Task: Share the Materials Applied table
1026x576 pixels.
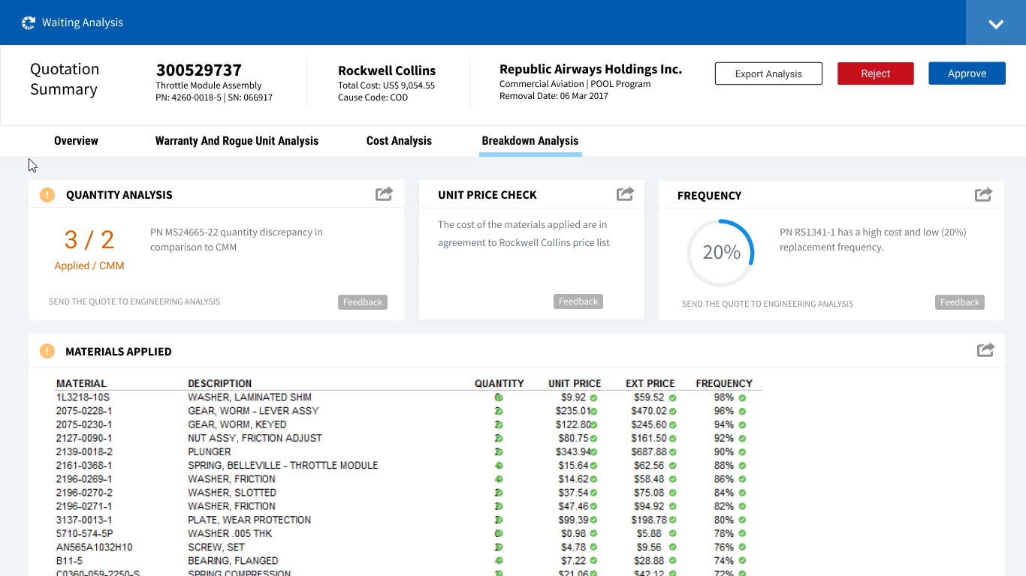Action: pos(985,350)
